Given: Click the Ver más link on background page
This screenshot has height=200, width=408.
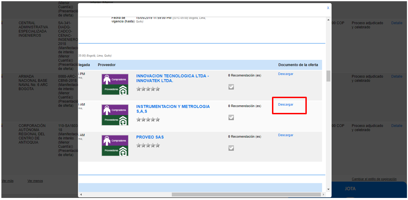Looking at the screenshot, I should 8,181.
